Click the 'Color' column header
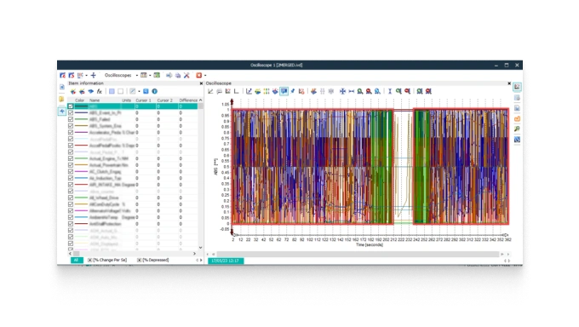The height and width of the screenshot is (327, 579). point(79,100)
